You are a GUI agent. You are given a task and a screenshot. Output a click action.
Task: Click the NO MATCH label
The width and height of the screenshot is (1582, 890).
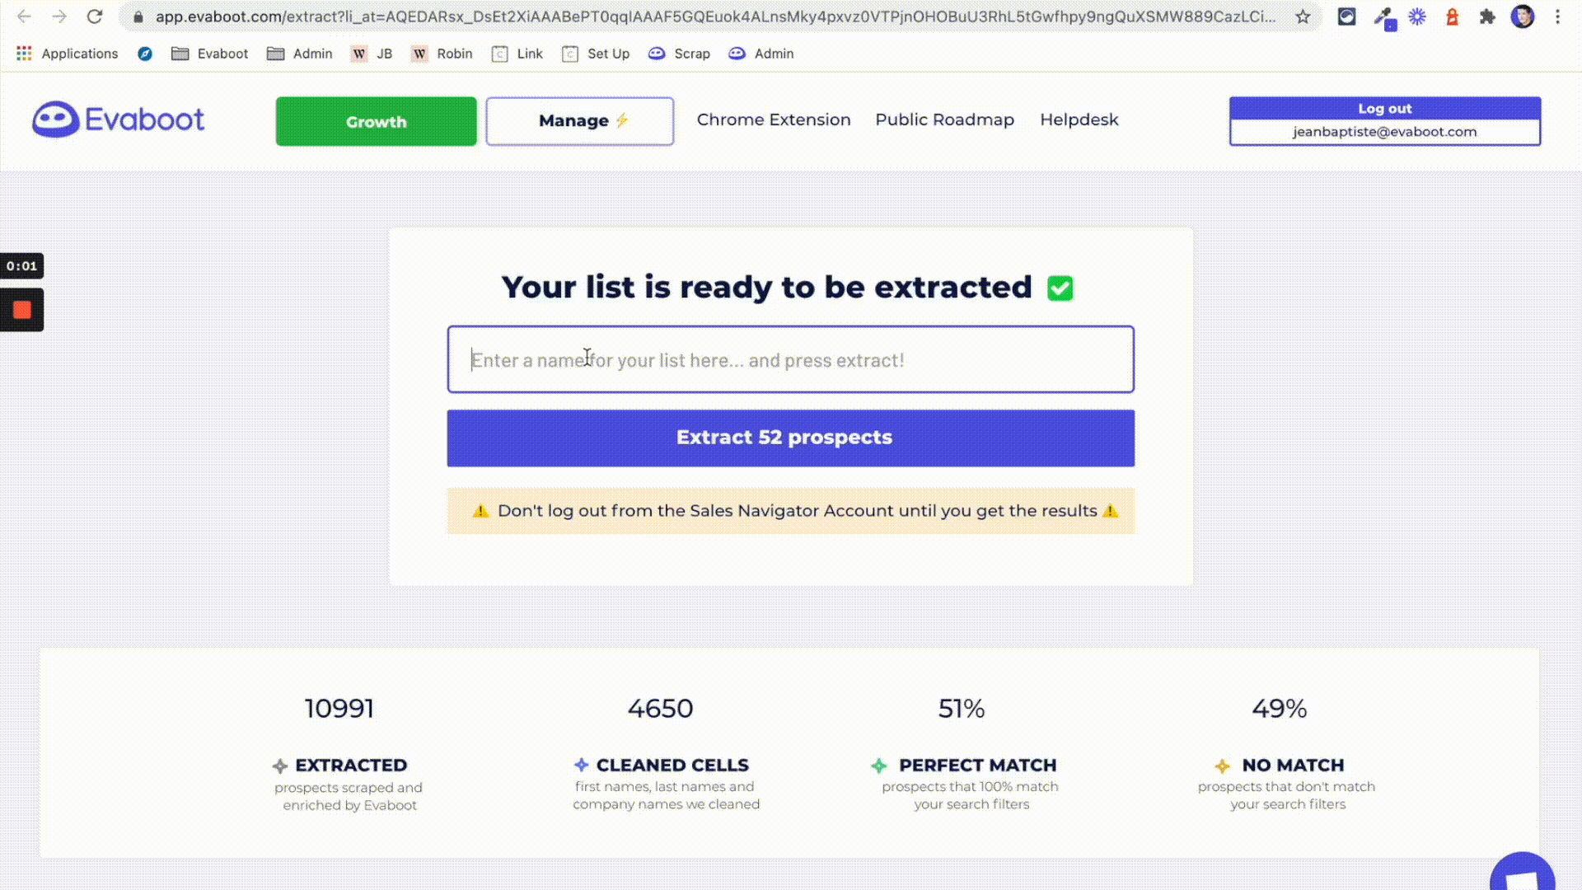pos(1293,766)
